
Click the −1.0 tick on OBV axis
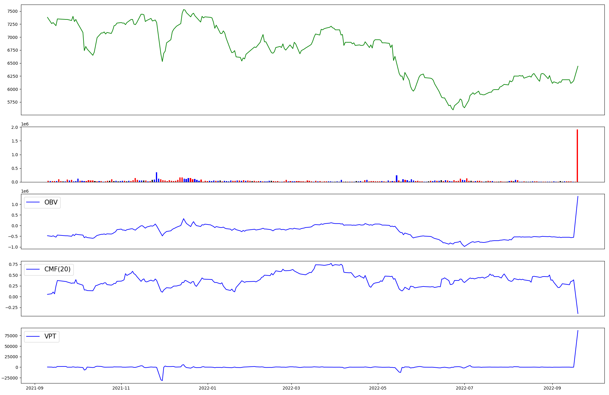pyautogui.click(x=13, y=247)
